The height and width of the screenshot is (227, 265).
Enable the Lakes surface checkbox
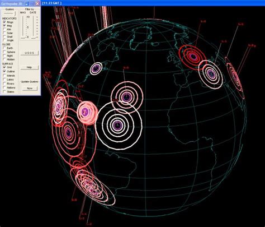(4, 80)
